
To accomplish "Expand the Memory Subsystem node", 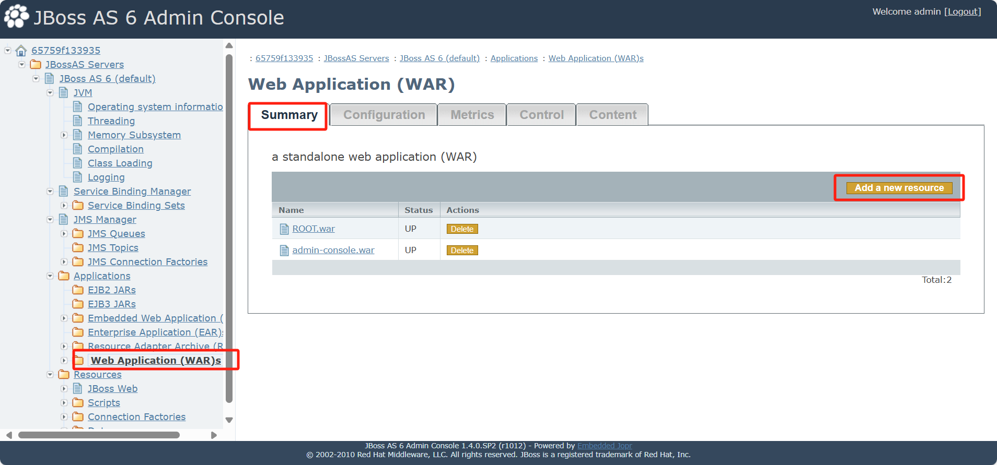I will 64,135.
